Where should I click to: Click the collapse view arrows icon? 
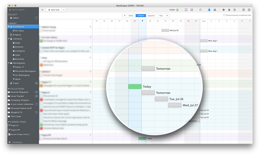pos(192,10)
